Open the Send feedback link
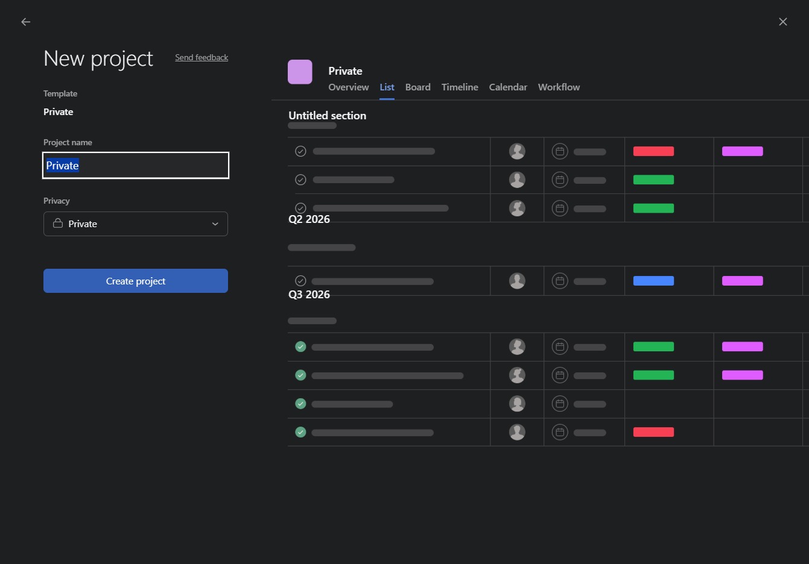 [x=201, y=57]
